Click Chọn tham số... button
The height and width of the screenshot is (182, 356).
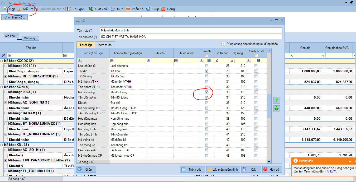point(15,17)
